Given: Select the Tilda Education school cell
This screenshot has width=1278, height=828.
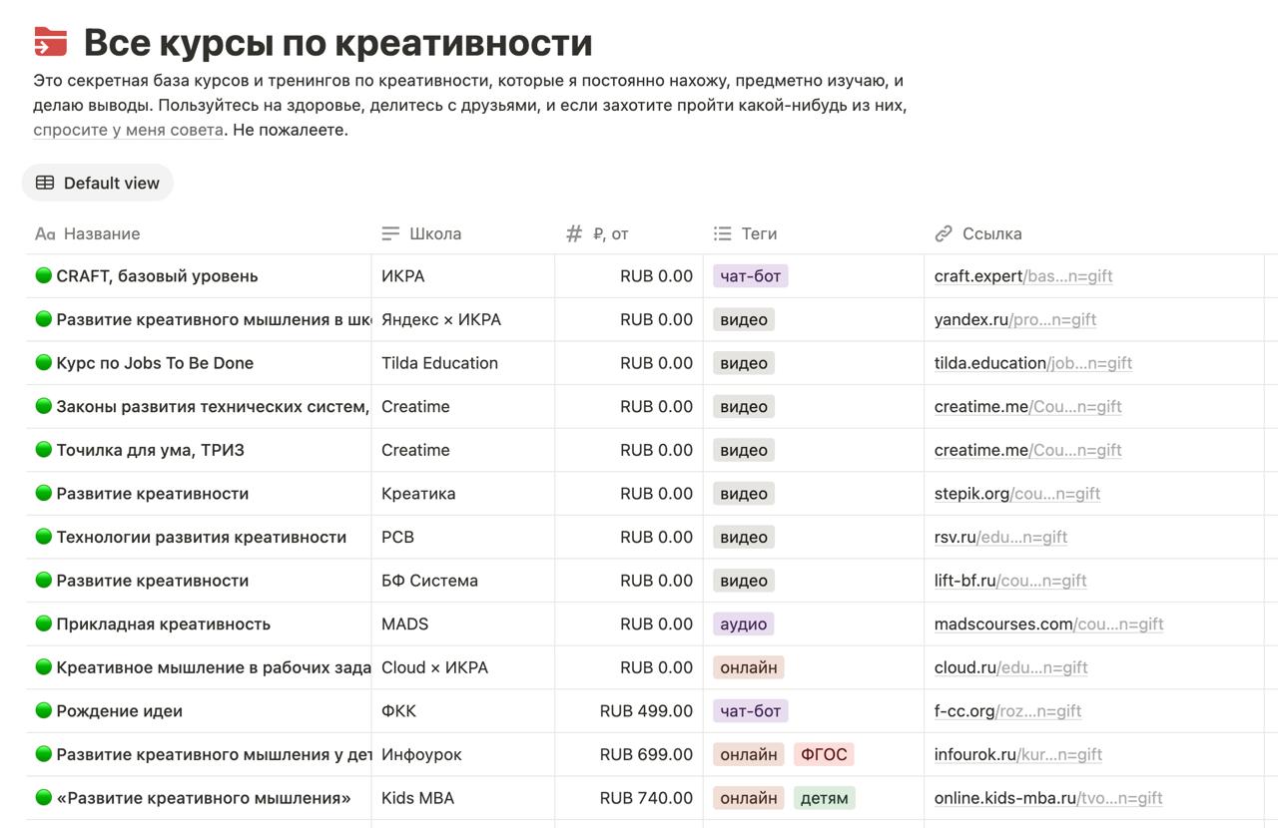Looking at the screenshot, I should tap(463, 363).
